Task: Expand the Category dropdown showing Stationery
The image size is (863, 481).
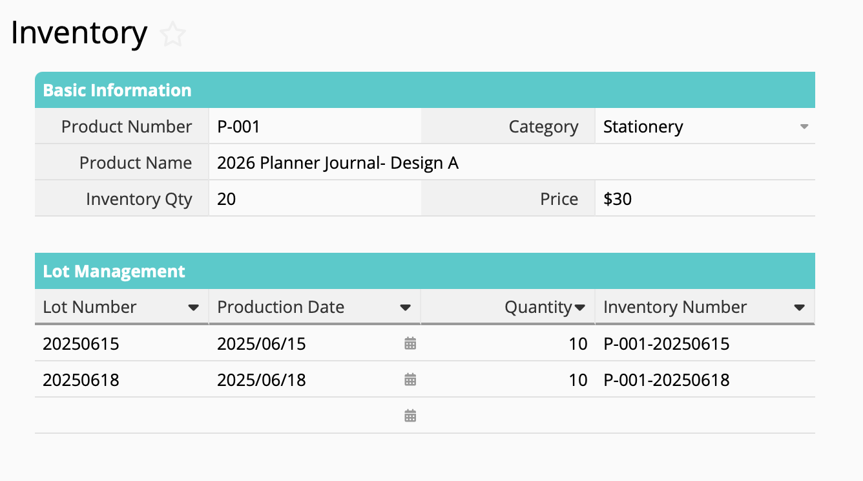Action: click(804, 127)
